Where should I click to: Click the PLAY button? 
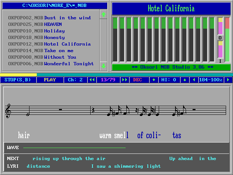50,80
